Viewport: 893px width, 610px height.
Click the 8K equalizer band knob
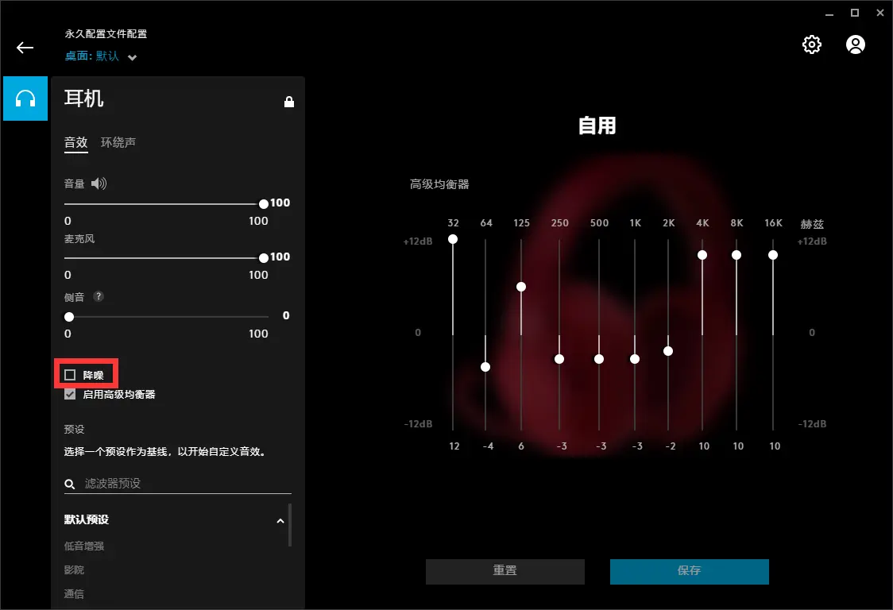[736, 255]
